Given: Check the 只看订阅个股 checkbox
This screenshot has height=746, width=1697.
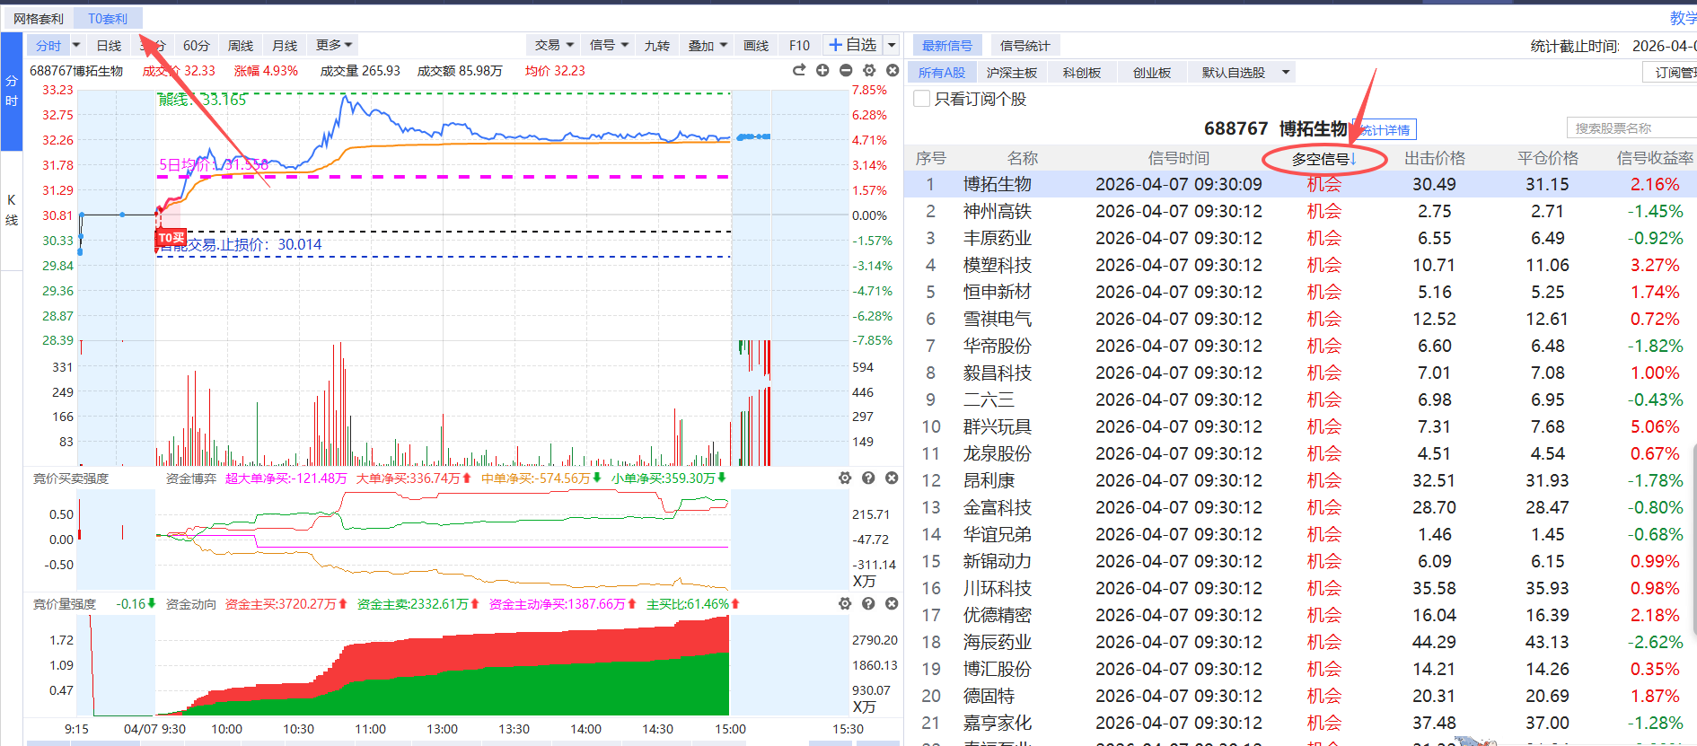Looking at the screenshot, I should coord(921,99).
